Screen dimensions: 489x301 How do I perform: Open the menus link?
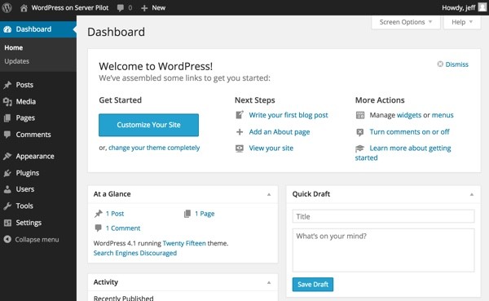443,115
